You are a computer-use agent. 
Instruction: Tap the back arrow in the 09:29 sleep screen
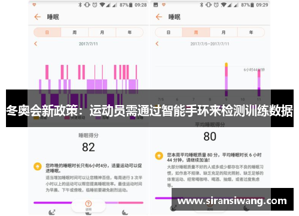click(x=159, y=17)
